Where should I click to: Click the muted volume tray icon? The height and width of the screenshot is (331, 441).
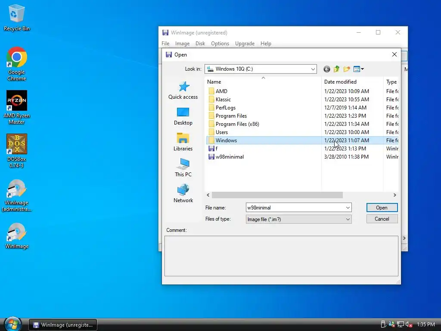[x=409, y=325]
